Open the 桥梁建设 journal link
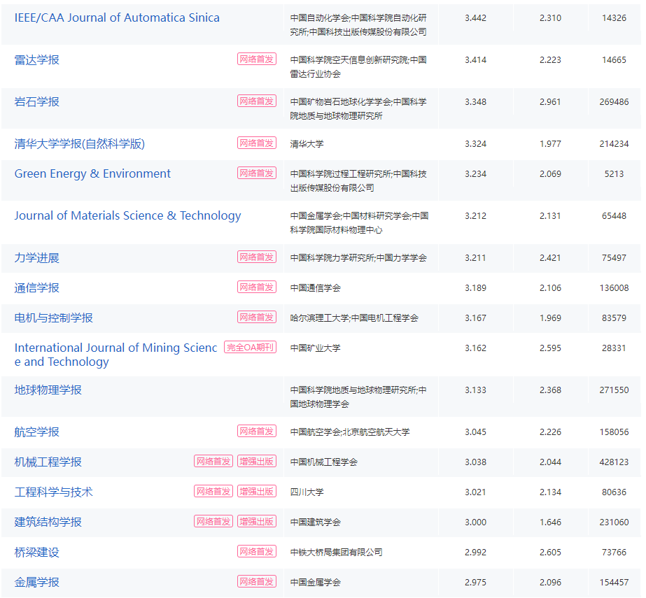This screenshot has width=646, height=598. (36, 553)
